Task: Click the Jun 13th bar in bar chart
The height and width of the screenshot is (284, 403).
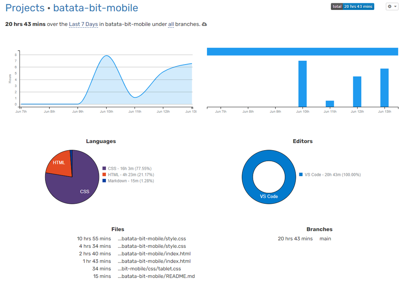Action: click(384, 88)
